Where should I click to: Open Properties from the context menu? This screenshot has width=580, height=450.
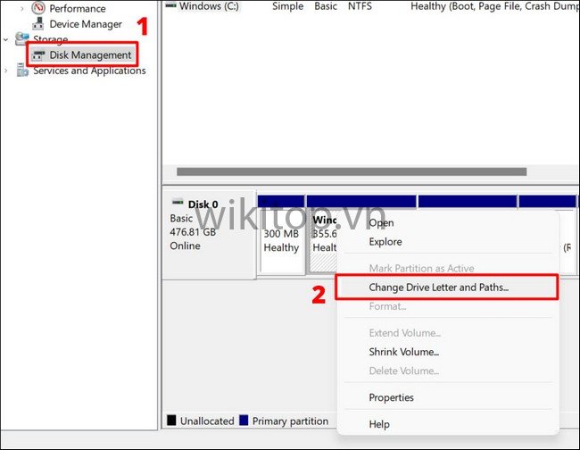pos(391,397)
